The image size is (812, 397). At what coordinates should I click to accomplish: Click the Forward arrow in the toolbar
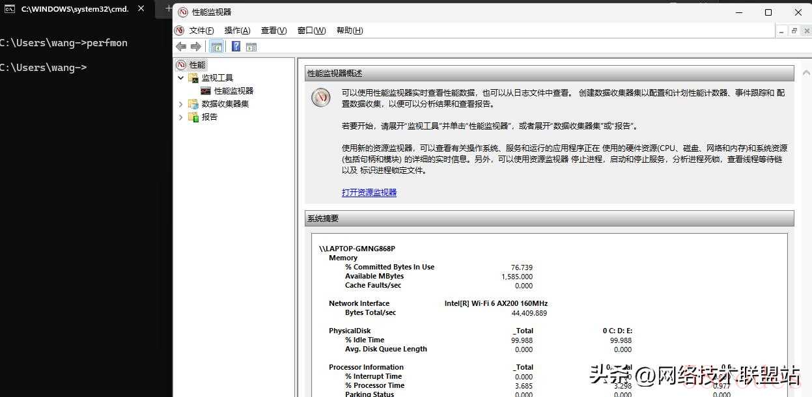tap(195, 47)
